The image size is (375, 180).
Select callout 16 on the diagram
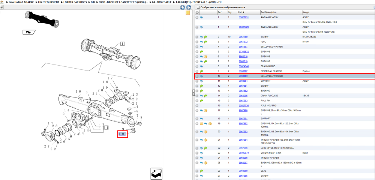78,91
